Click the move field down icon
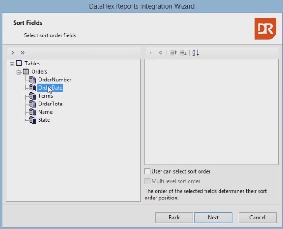This screenshot has width=283, height=229. 183,53
